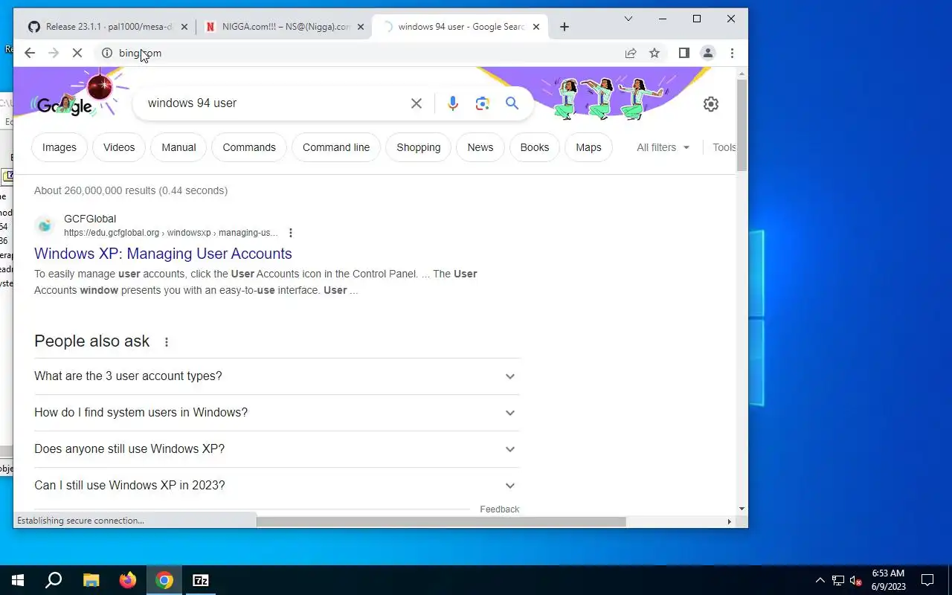Go back using the browser back arrow
The image size is (952, 595).
(x=30, y=53)
